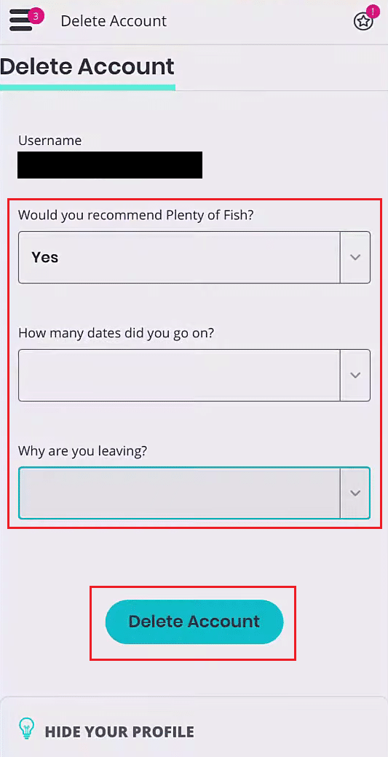Viewport: 388px width, 757px height.
Task: Click the Username label text
Action: [50, 141]
